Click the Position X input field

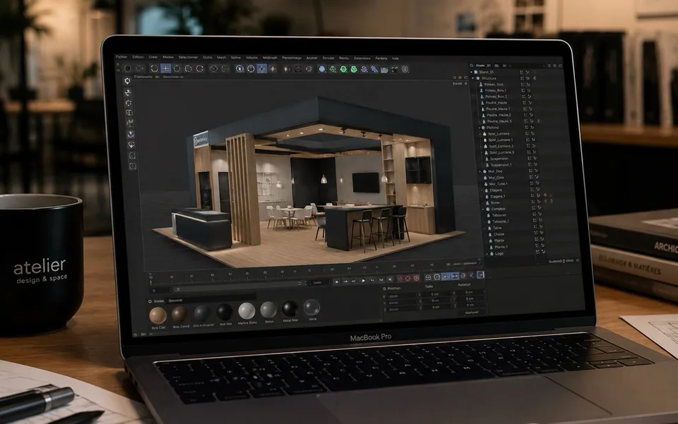402,296
